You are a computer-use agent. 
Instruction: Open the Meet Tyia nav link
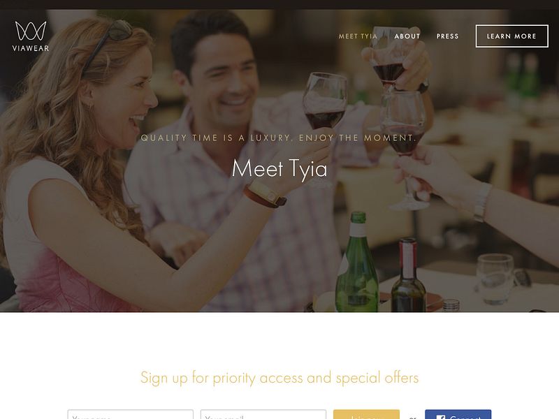pos(358,36)
